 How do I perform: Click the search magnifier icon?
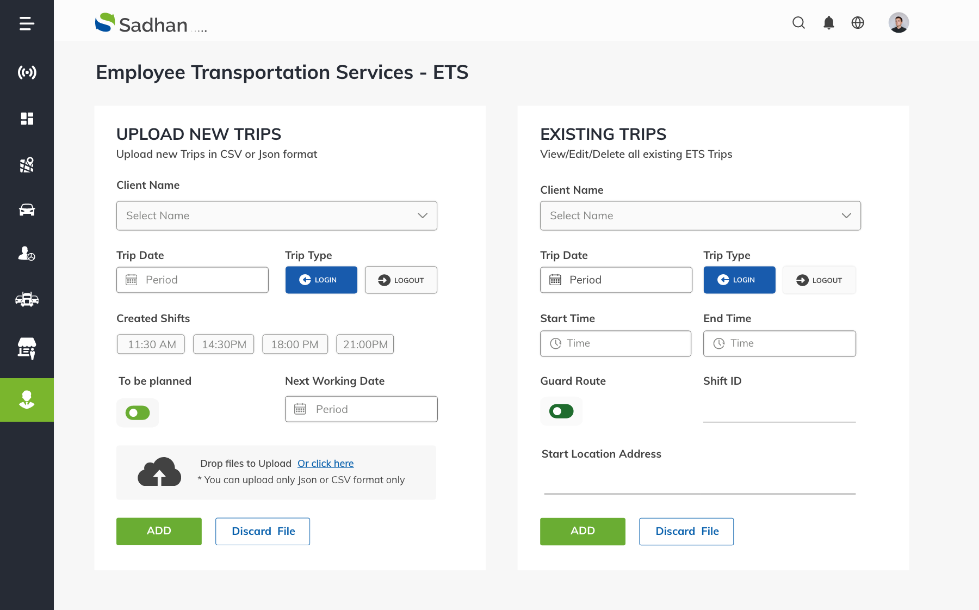798,23
